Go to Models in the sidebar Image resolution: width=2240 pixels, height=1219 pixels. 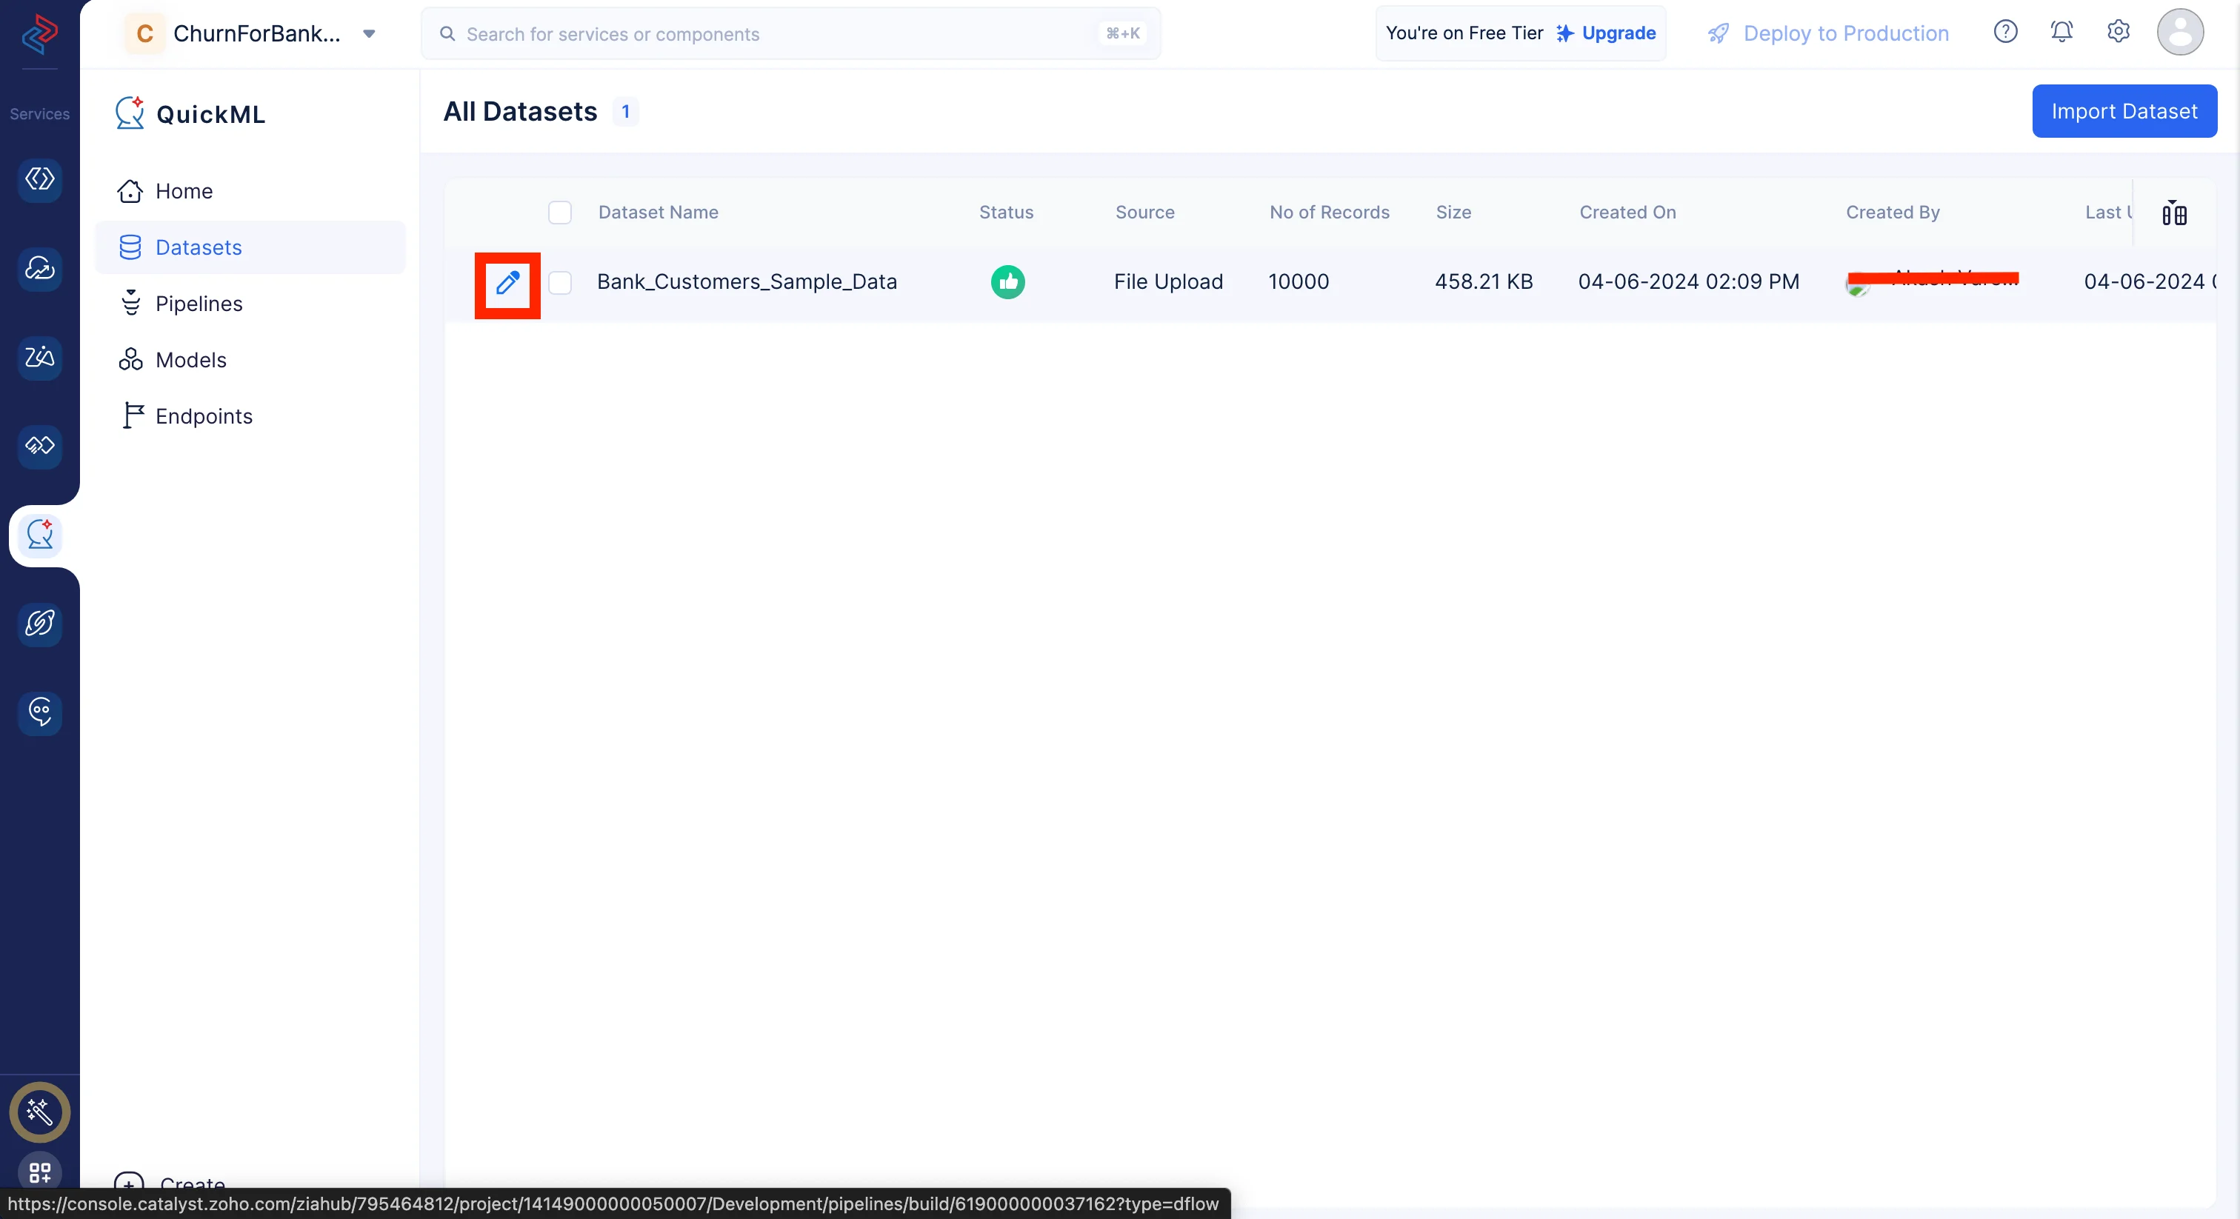point(190,360)
